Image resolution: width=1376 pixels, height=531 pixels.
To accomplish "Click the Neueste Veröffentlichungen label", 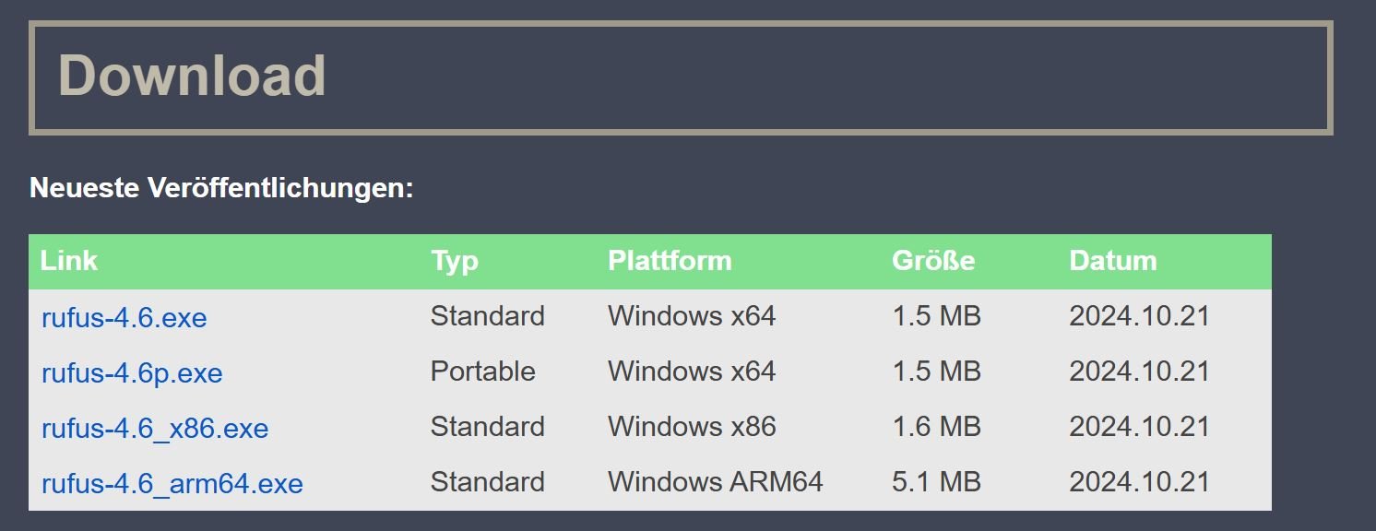I will click(x=221, y=189).
